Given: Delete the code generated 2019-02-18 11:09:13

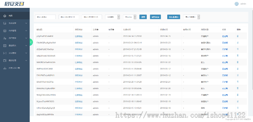Looking at the screenshot, I should (238, 95).
